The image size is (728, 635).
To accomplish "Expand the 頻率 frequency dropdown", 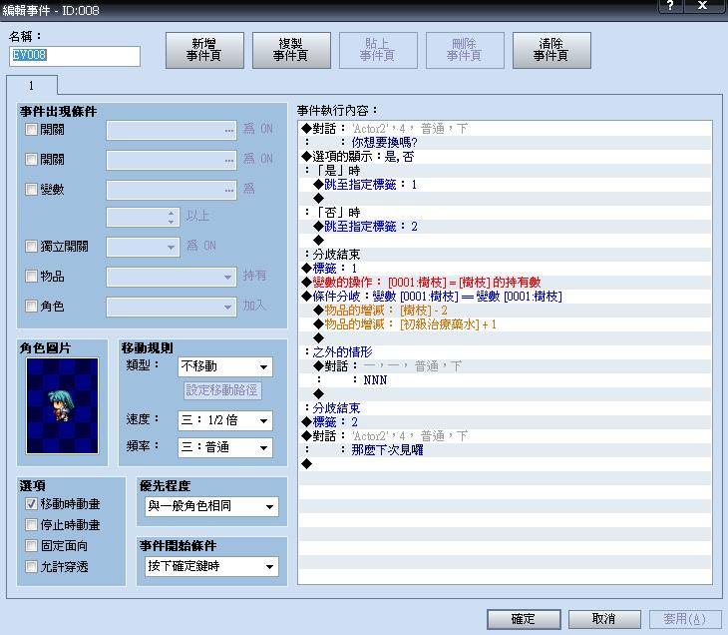I will pyautogui.click(x=225, y=447).
